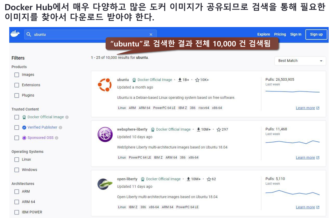This screenshot has height=218, width=336.
Task: Click the Docker Official Image badge icon in filters
Action: coord(24,117)
